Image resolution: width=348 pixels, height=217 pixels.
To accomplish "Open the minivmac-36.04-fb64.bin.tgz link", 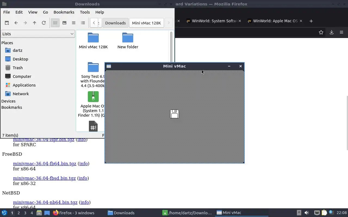I will click(45, 164).
